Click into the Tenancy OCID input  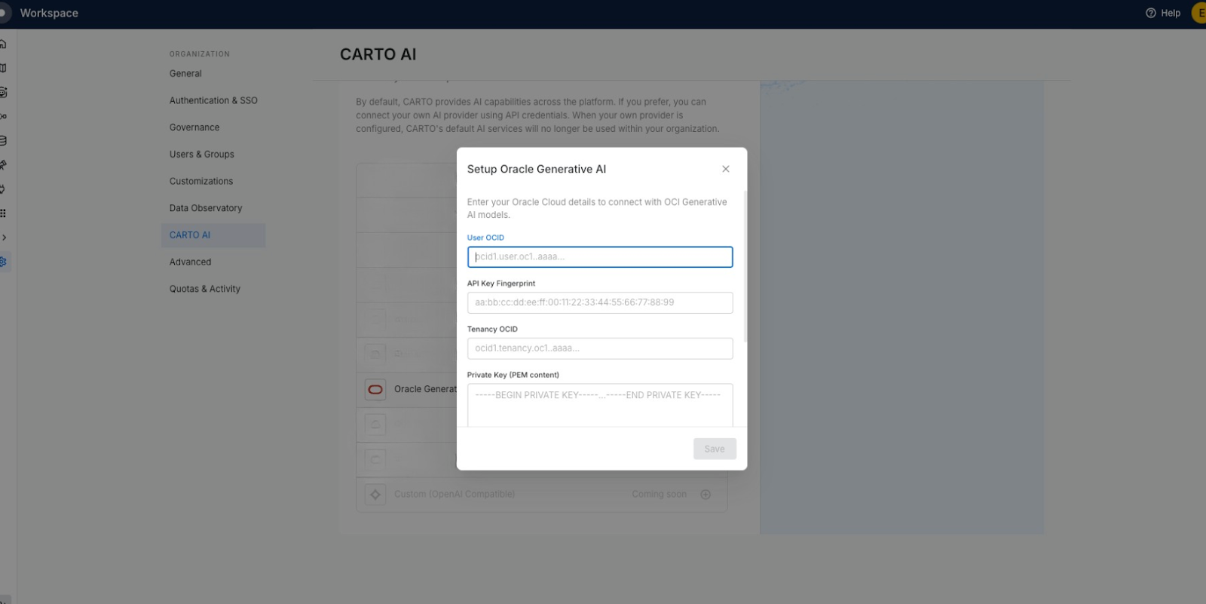[x=599, y=348]
